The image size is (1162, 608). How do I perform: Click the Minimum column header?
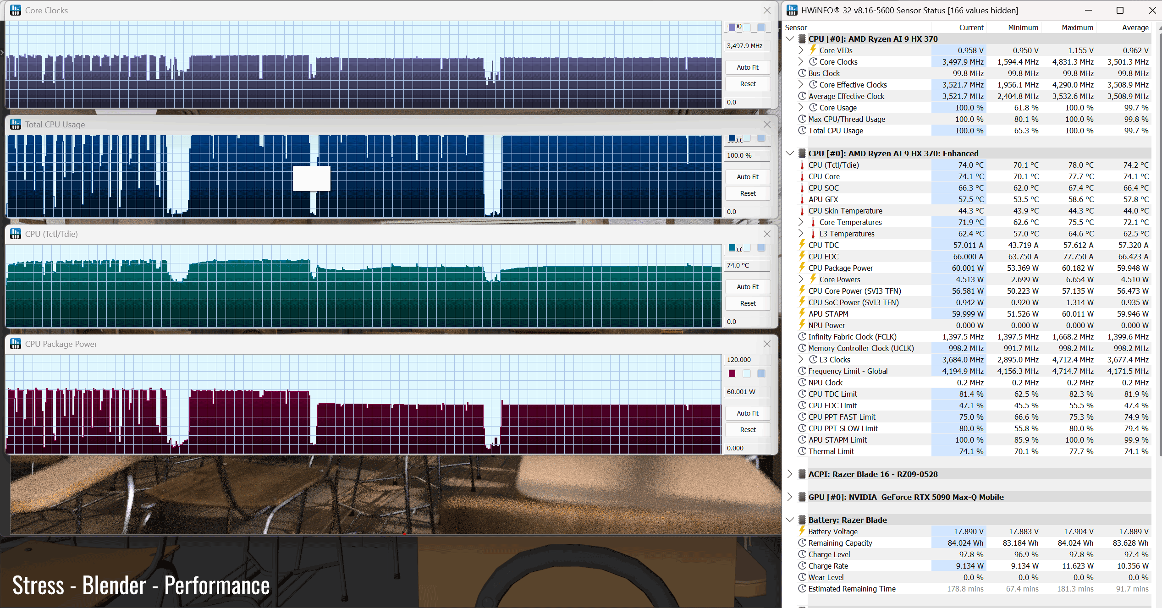1013,27
